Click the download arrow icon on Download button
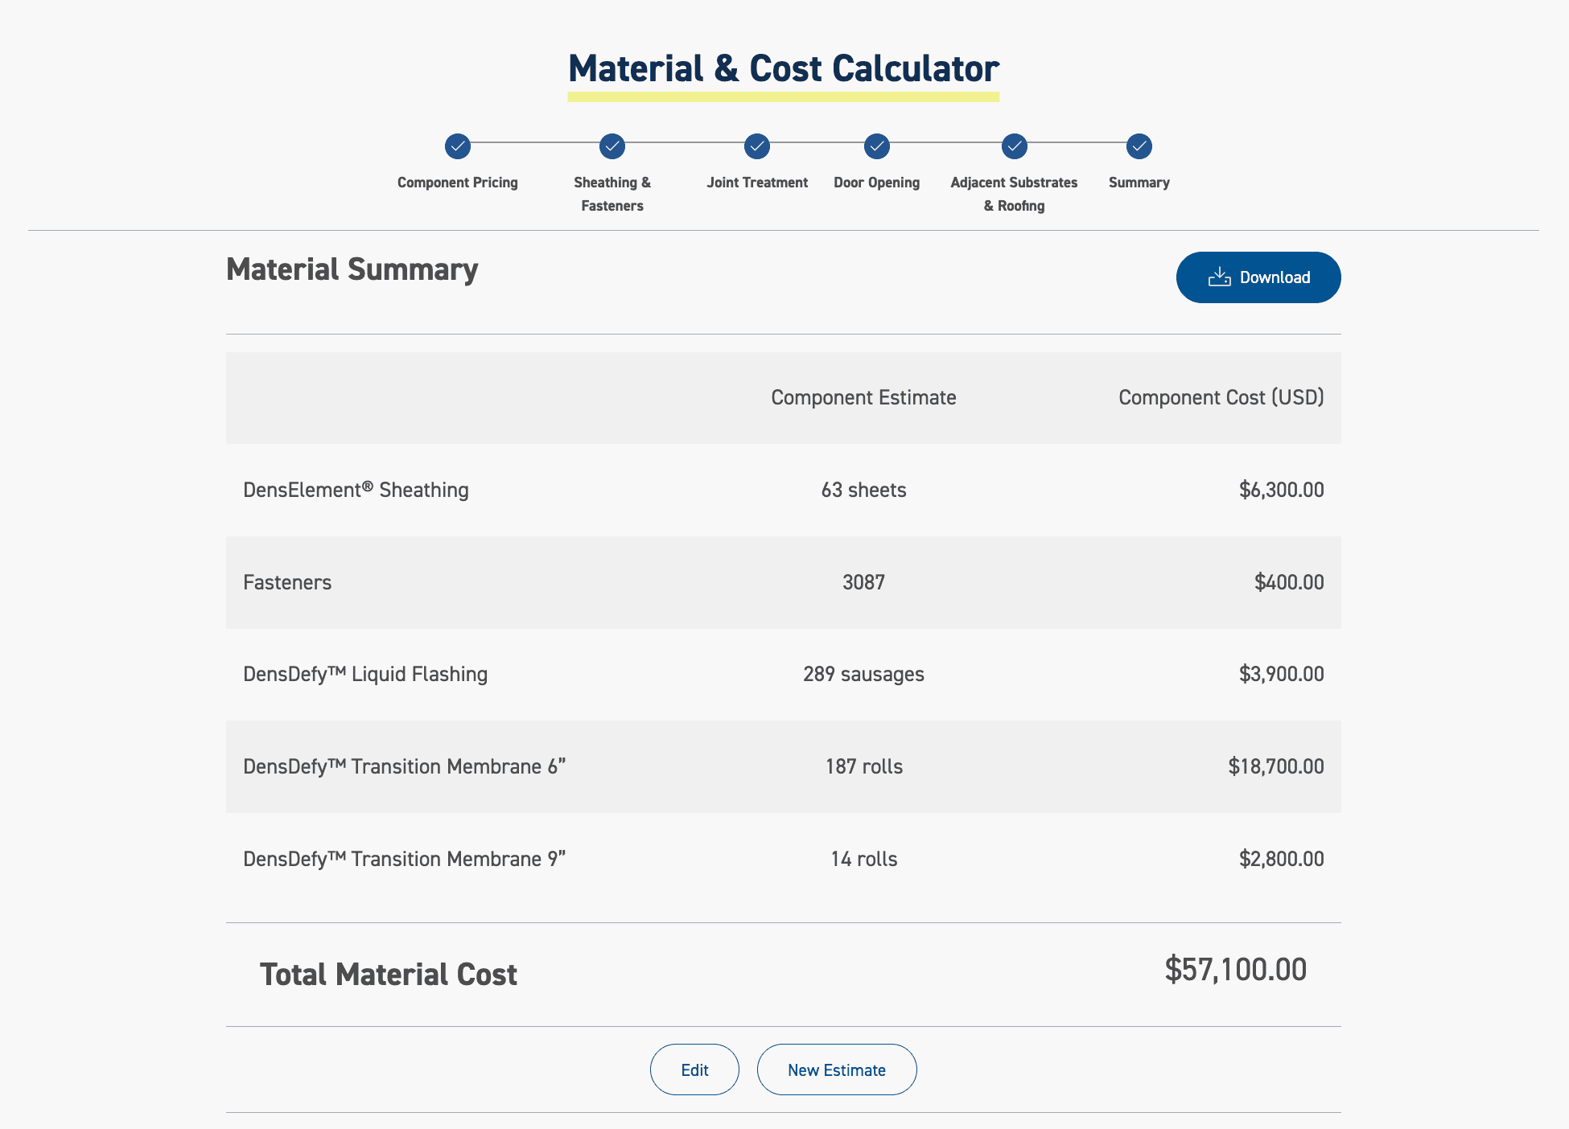Screen dimensions: 1569x1129 (x=1220, y=277)
